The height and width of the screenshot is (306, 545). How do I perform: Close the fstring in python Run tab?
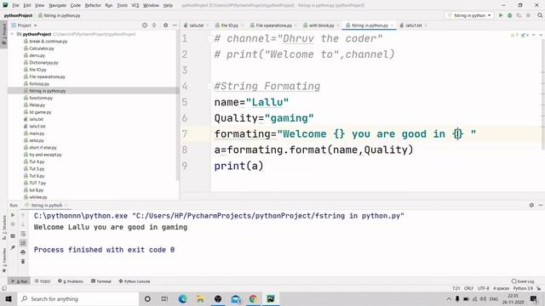pyautogui.click(x=66, y=205)
